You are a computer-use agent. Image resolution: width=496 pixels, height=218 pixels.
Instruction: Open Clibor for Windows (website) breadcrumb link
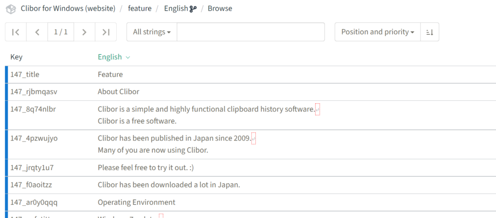tap(68, 9)
